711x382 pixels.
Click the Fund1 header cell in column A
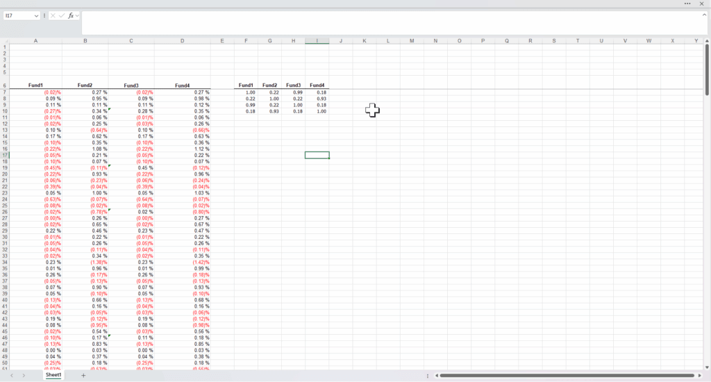point(35,85)
